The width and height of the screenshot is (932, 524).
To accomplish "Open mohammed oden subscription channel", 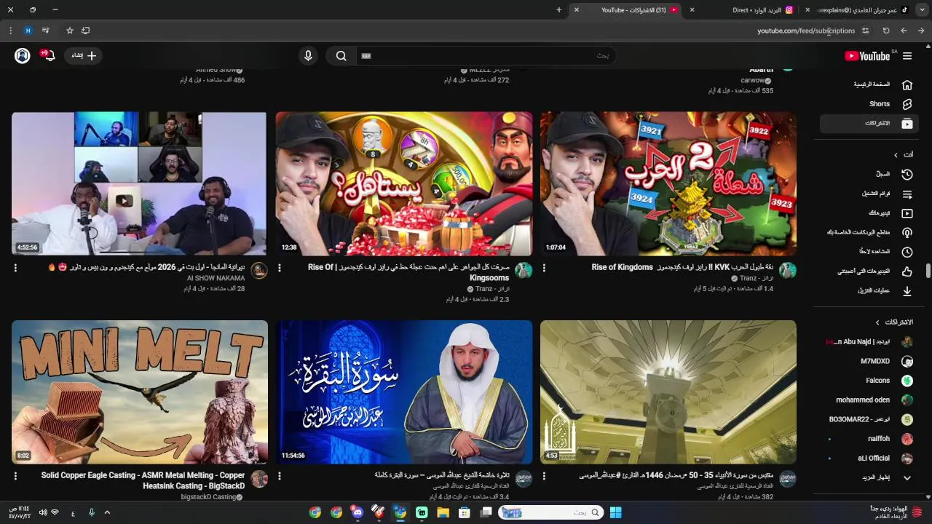I will point(869,400).
